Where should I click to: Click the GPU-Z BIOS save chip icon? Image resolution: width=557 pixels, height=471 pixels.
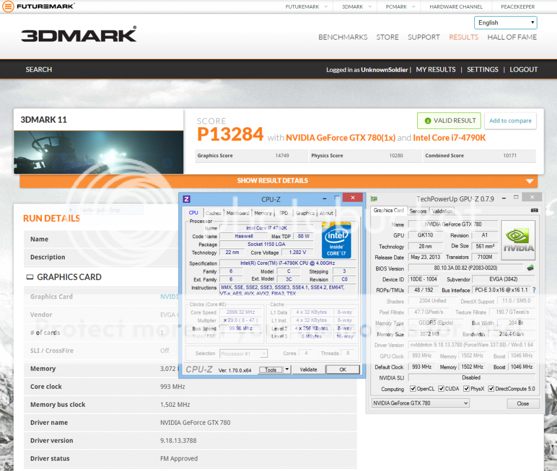530,268
